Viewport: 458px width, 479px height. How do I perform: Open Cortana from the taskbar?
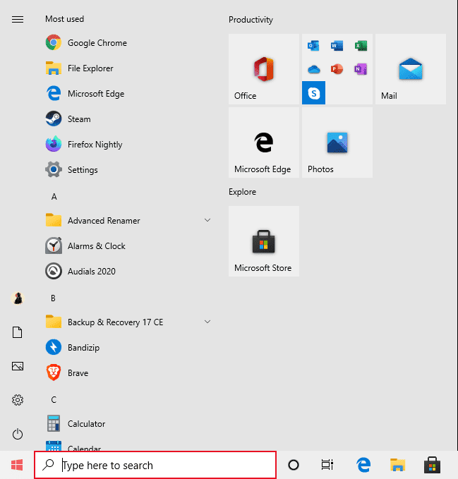pyautogui.click(x=294, y=465)
